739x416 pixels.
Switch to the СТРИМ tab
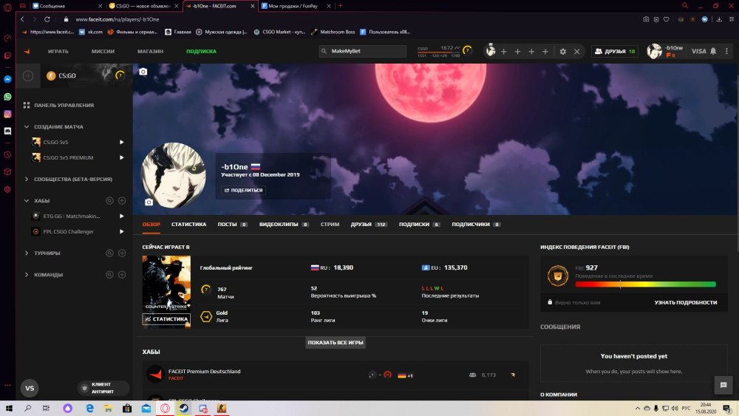tap(330, 224)
